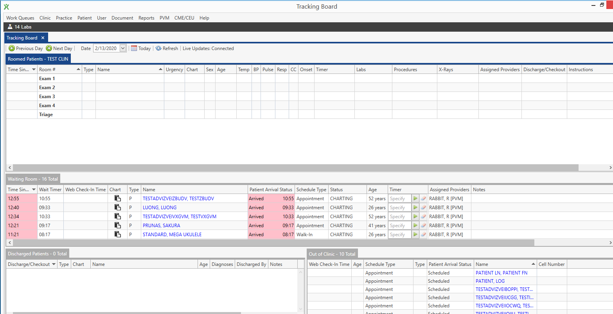Sort Roomed Patients by Time Since dropdown arrow

(34, 70)
